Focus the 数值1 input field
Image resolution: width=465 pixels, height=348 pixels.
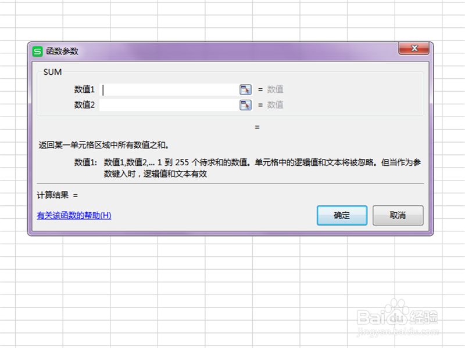click(x=169, y=90)
